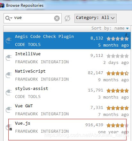Click the '9 months ago' update date
The width and height of the screenshot is (132, 141).
(x=113, y=80)
